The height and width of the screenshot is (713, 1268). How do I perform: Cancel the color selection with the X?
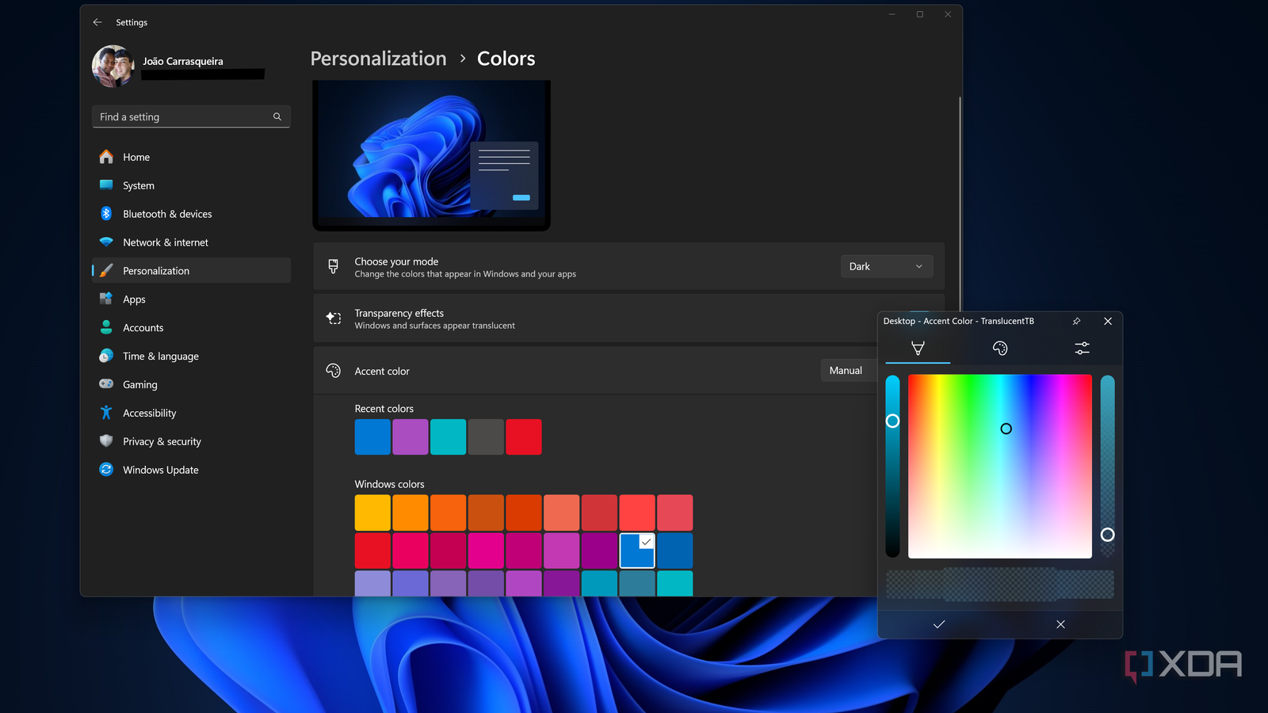1060,624
